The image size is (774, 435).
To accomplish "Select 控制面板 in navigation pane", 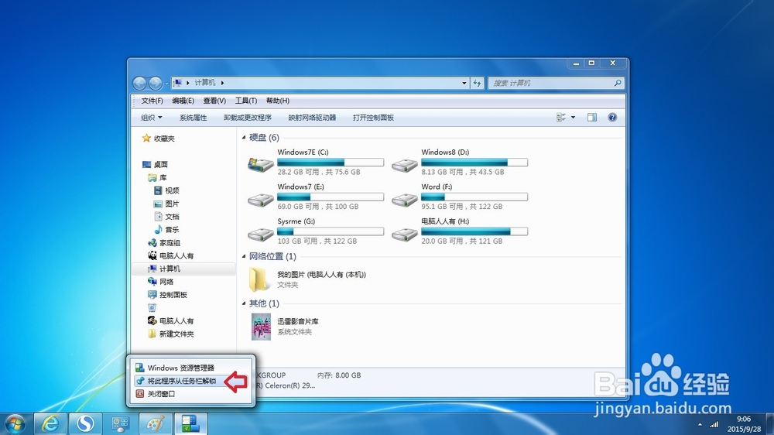I will (173, 295).
